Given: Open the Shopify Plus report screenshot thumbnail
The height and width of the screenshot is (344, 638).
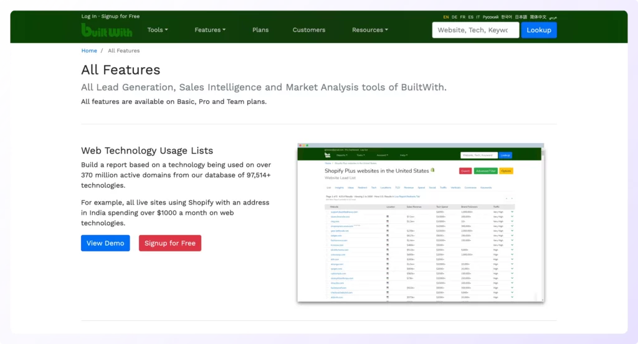Looking at the screenshot, I should [x=421, y=223].
